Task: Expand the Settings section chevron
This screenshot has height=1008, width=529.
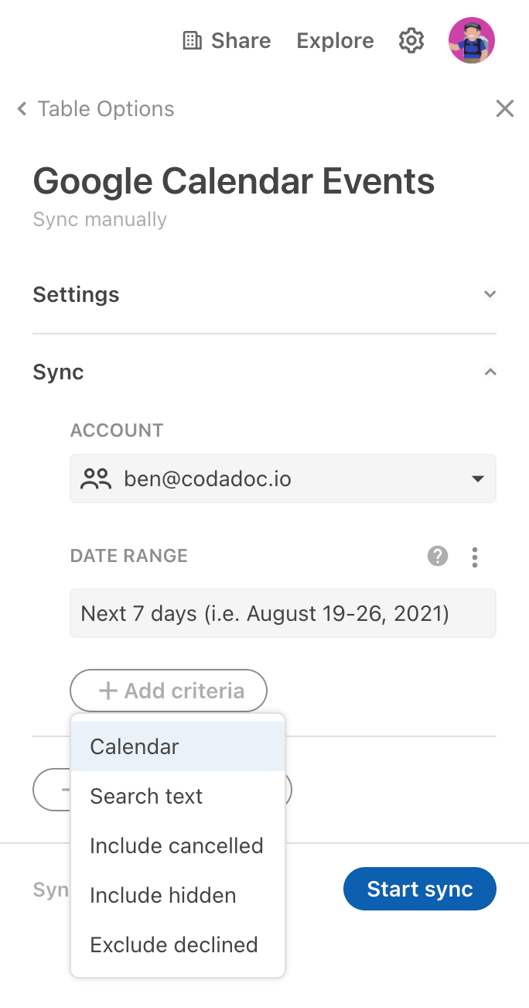Action: click(x=490, y=294)
